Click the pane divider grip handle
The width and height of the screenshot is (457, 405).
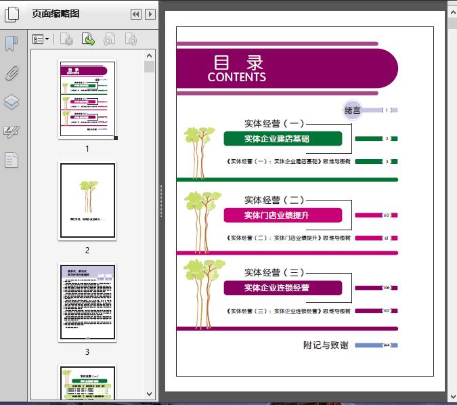click(160, 200)
